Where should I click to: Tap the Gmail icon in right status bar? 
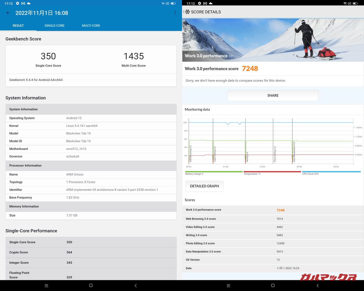point(205,3)
